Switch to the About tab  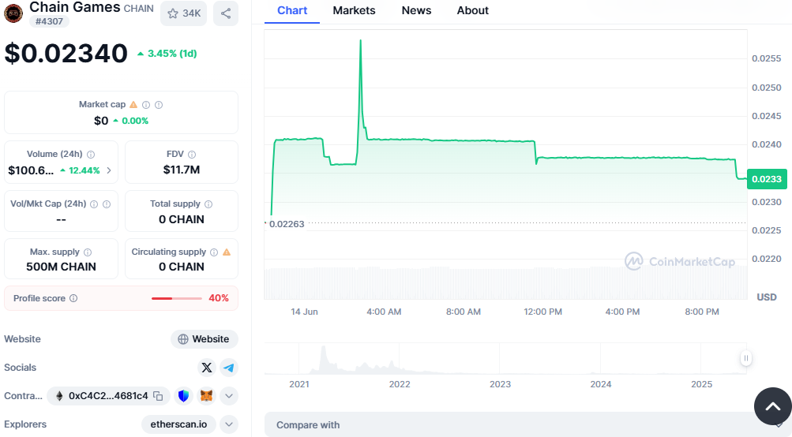(x=473, y=10)
